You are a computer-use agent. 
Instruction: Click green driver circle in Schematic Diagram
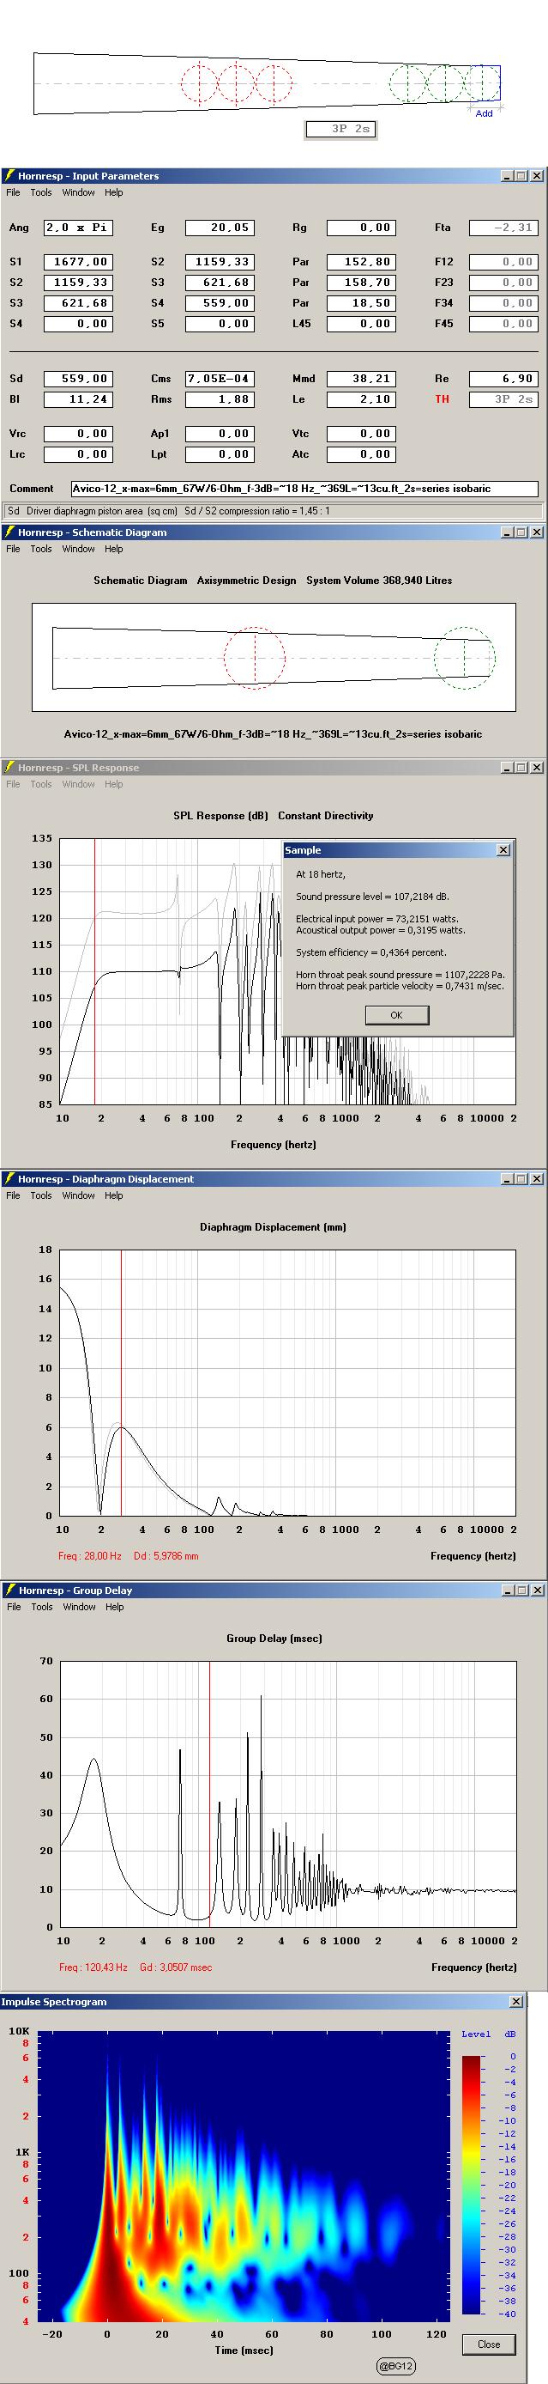point(465,658)
